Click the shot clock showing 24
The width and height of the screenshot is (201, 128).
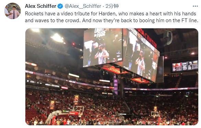[76, 99]
